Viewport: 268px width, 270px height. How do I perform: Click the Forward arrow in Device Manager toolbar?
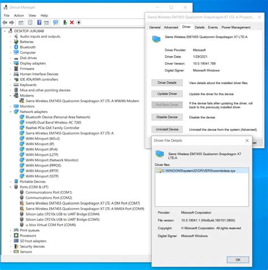click(x=11, y=23)
